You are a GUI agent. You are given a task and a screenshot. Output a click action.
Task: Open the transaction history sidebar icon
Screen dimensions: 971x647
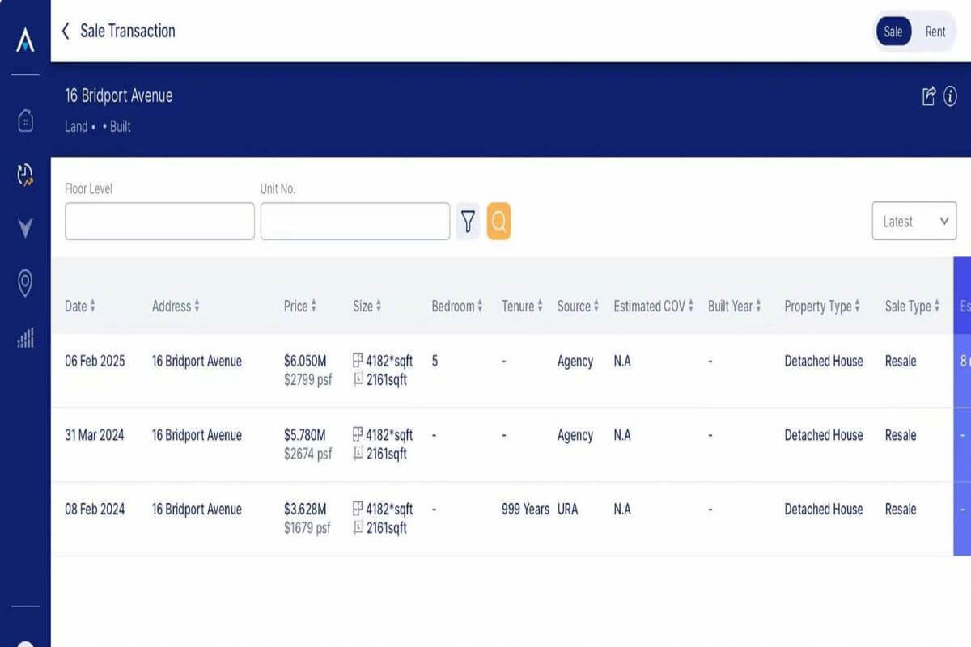point(25,174)
